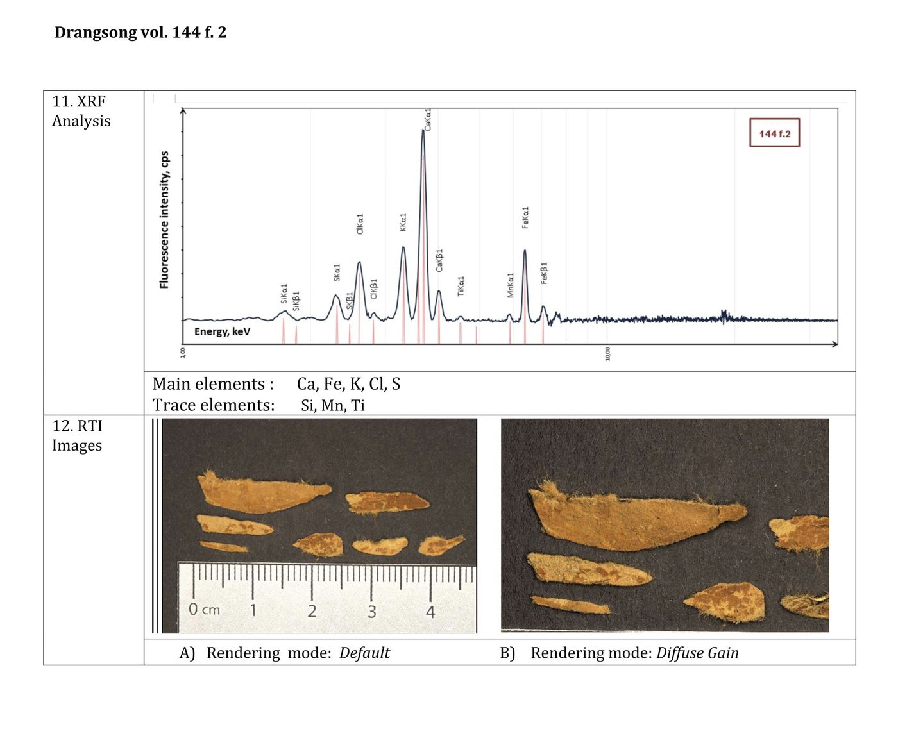The height and width of the screenshot is (736, 898).
Task: Click the CaKβ1 peak label
Action: pos(439,260)
